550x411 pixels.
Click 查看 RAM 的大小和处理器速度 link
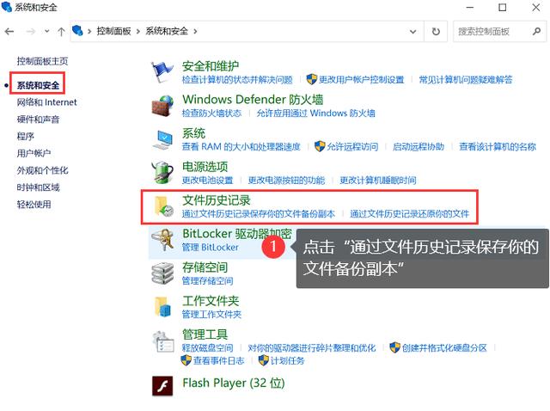pyautogui.click(x=241, y=147)
